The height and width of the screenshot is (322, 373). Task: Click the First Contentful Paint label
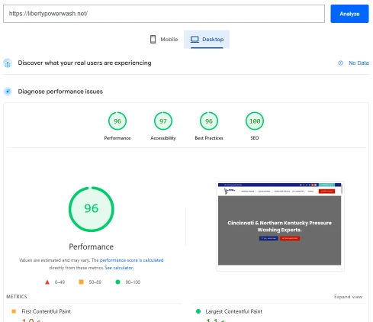click(46, 311)
